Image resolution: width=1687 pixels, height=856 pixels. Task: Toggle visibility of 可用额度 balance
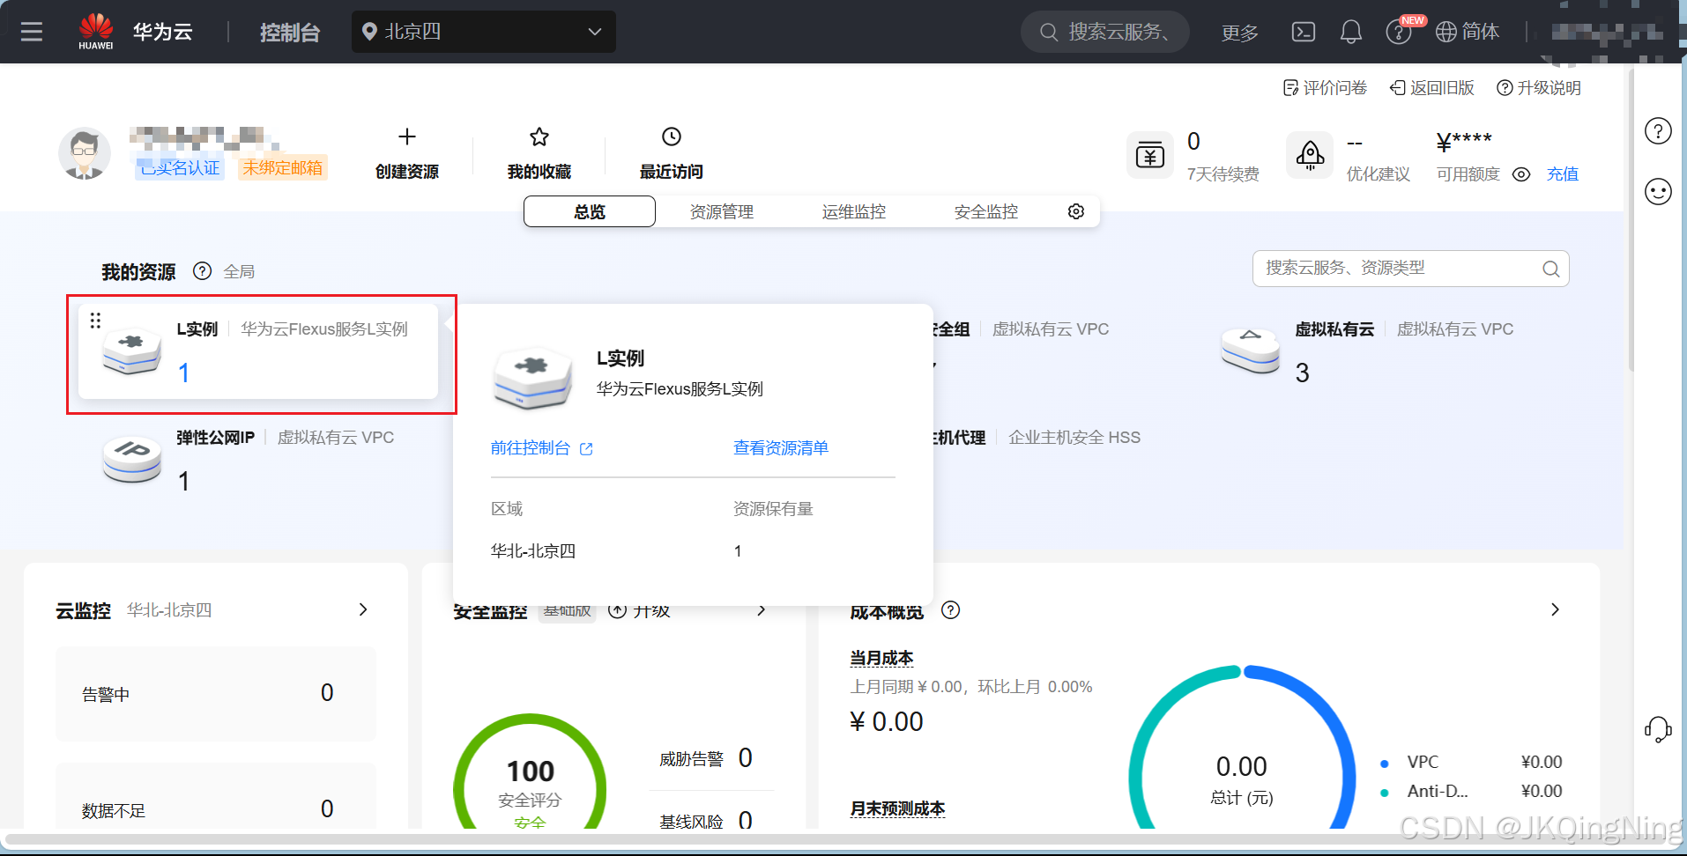[x=1521, y=174]
